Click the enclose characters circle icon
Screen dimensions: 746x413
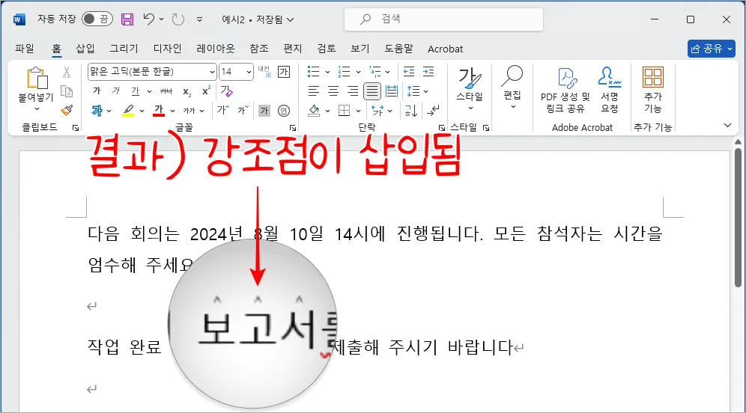coord(284,111)
